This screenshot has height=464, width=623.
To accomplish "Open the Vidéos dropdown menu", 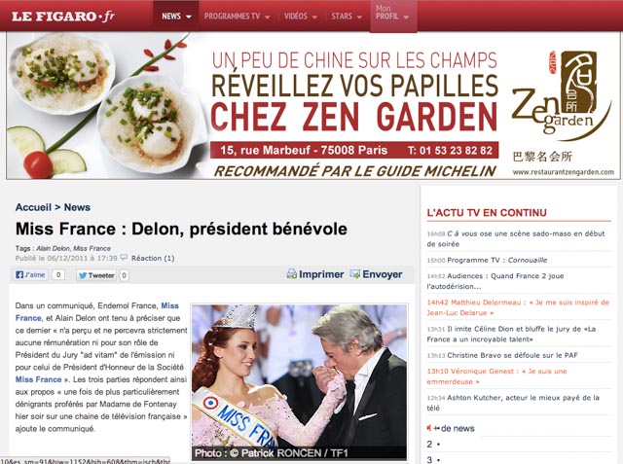I will pos(301,17).
